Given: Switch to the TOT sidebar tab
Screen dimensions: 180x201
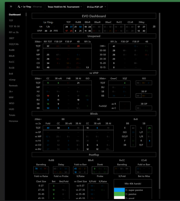Looking at the screenshot, I should tap(11, 20).
